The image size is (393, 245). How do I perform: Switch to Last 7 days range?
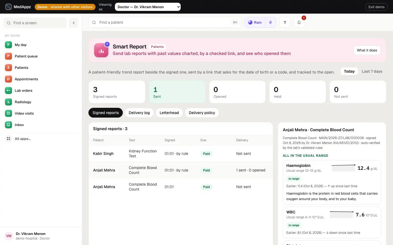pyautogui.click(x=372, y=71)
